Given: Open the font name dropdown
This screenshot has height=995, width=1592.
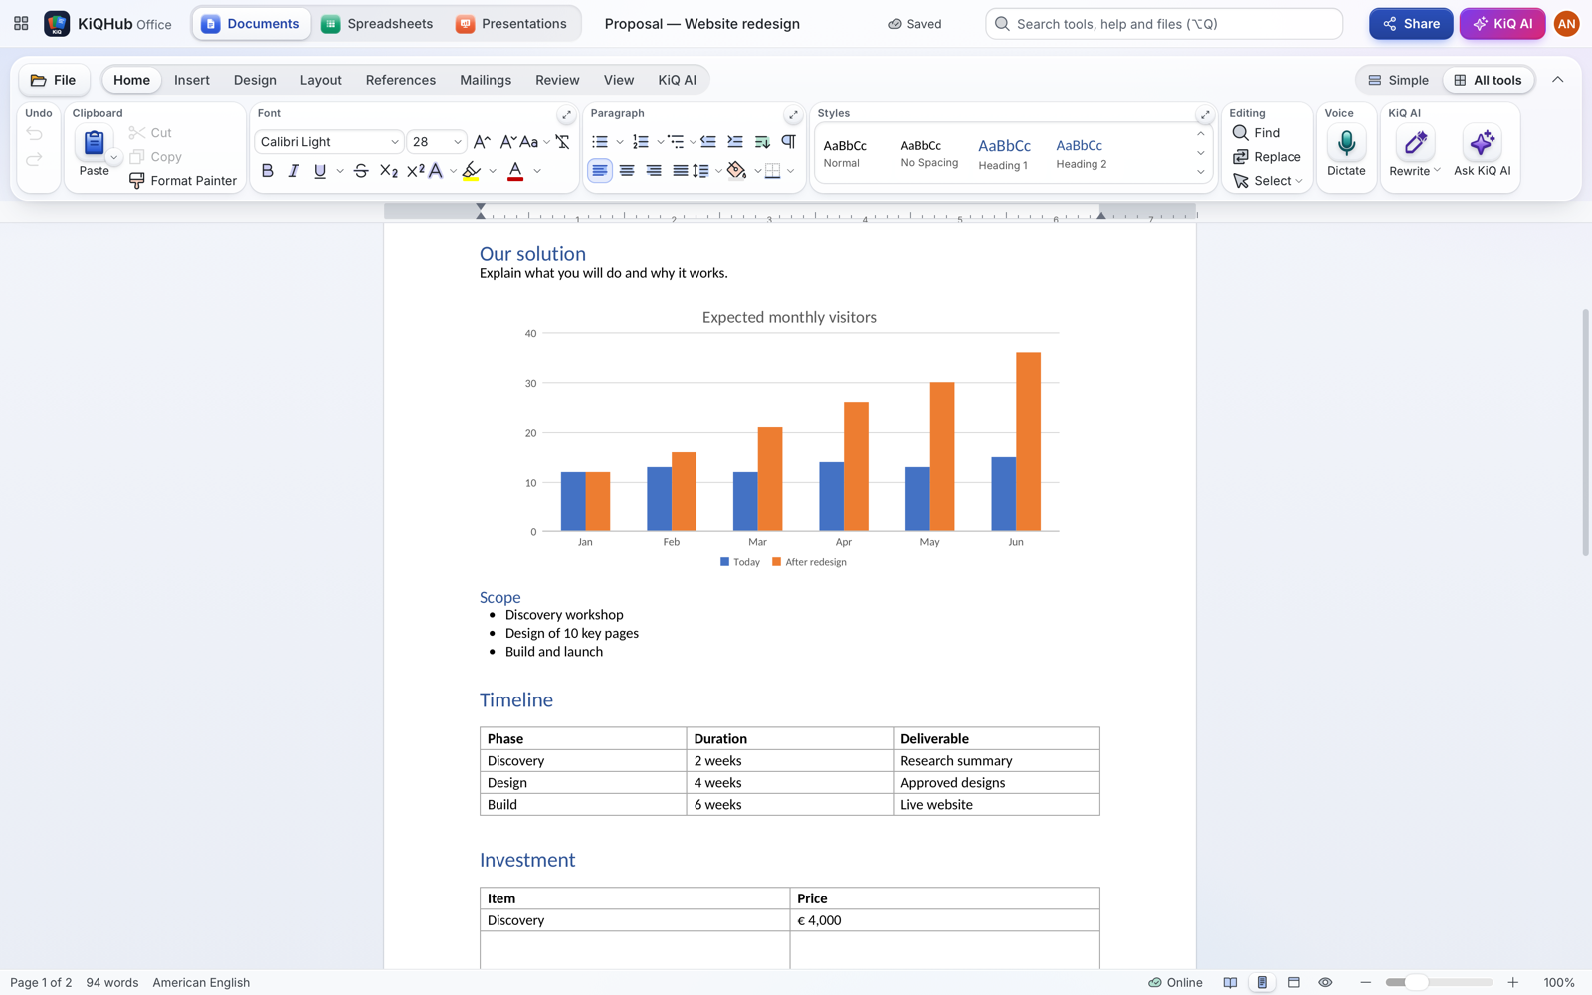Looking at the screenshot, I should coord(394,142).
